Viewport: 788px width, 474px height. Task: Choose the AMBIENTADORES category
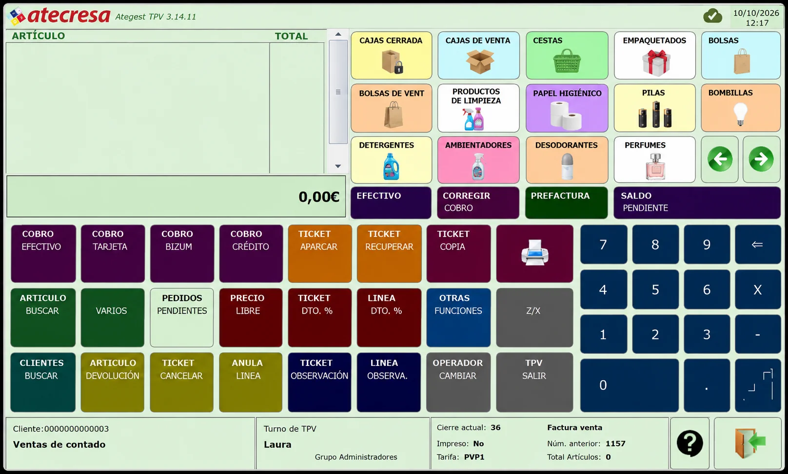478,160
